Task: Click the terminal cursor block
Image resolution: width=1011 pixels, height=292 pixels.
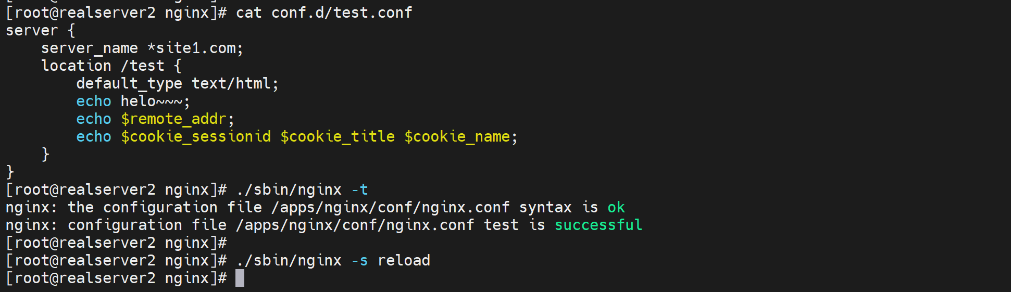Action: pyautogui.click(x=240, y=278)
